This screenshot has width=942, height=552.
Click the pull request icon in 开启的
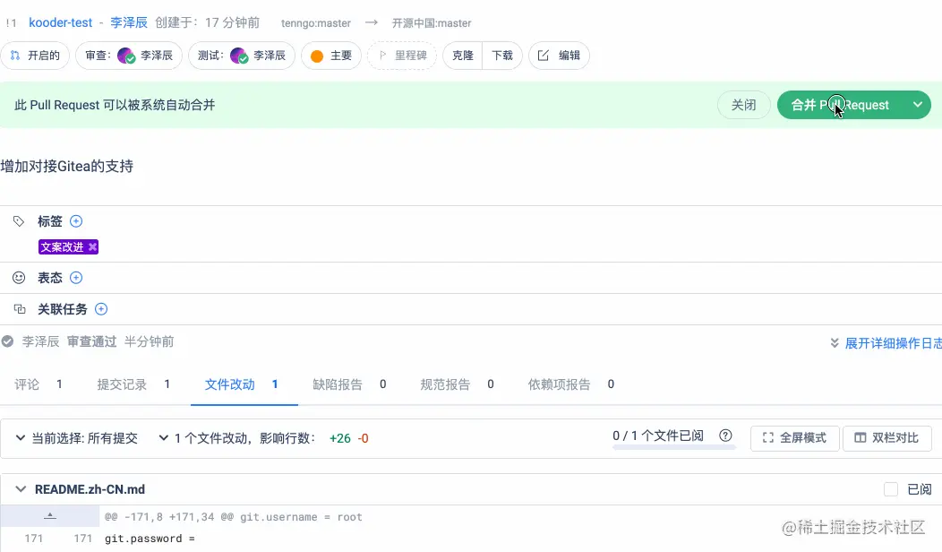(x=15, y=56)
